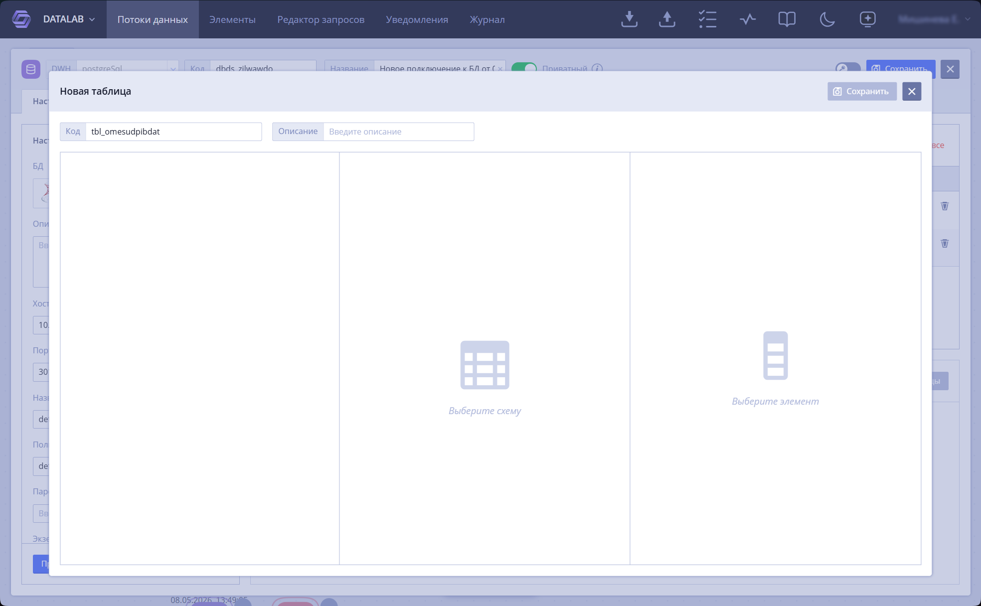Screen dimensions: 981x606
Task: Open the AI assistant sparkle icon
Action: pos(867,19)
